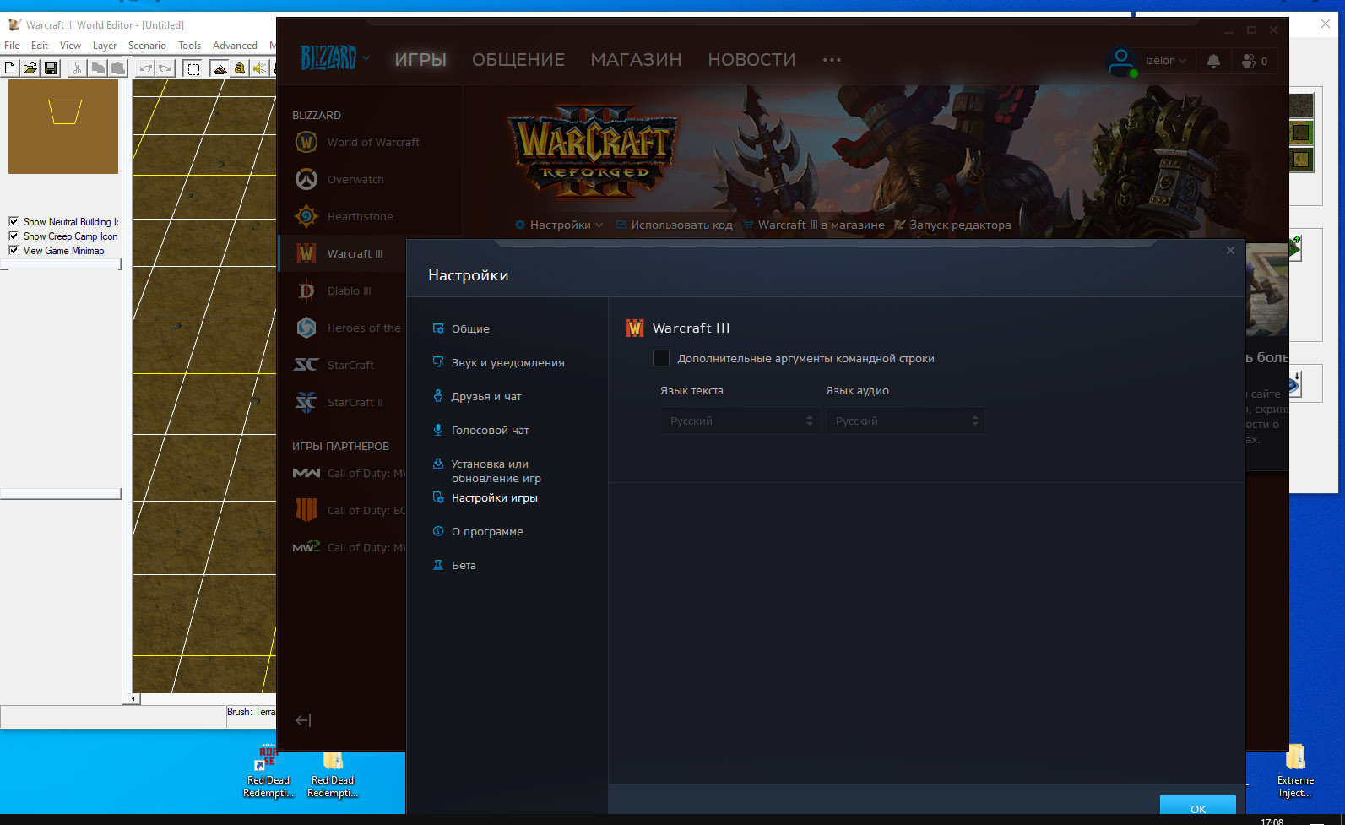Image resolution: width=1345 pixels, height=825 pixels.
Task: Open View menu in World Editor
Action: click(70, 46)
